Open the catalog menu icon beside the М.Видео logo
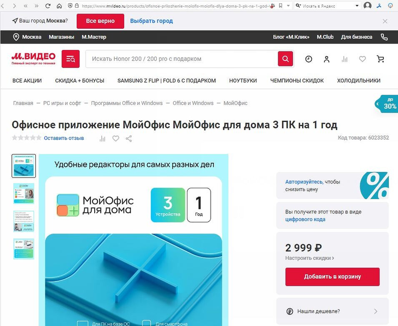398x326 pixels. [70, 59]
